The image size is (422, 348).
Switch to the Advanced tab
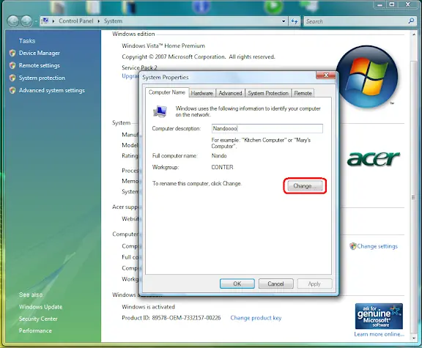pyautogui.click(x=230, y=93)
